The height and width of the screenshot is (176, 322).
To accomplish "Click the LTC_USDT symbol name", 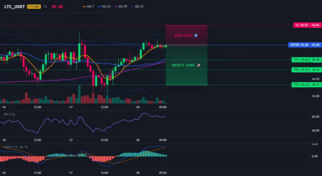I will pos(15,7).
